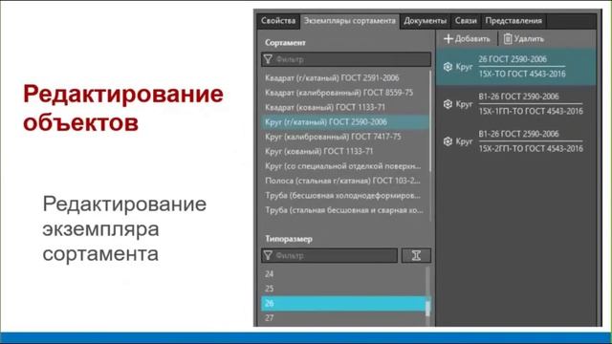Screen dimensions: 612x344
Task: Click the Типоразмер filter input field
Action: (329, 256)
